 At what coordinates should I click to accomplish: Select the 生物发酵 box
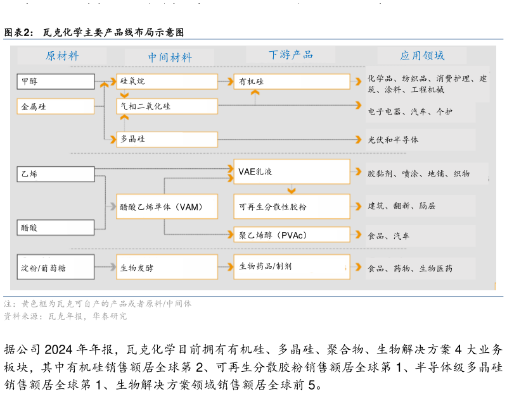point(167,267)
